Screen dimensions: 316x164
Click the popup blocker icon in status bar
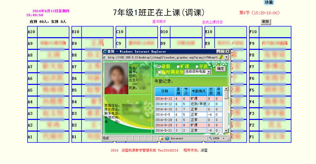(161, 138)
